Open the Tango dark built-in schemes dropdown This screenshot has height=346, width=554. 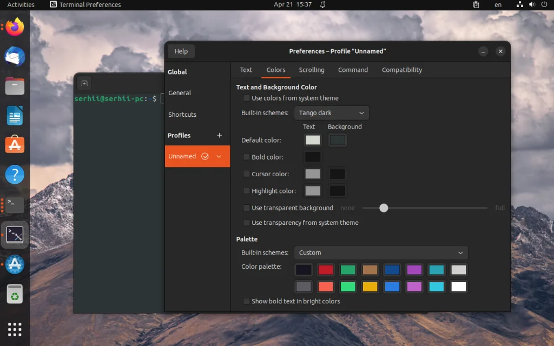tap(331, 112)
